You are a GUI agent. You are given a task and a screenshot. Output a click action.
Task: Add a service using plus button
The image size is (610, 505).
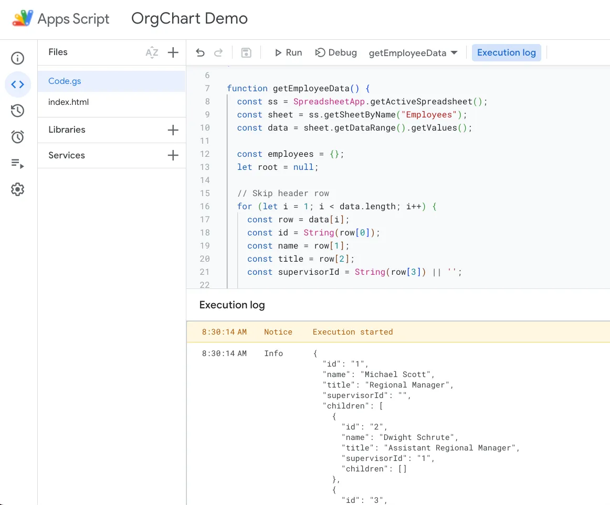point(173,155)
